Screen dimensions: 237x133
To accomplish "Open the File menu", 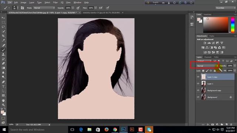I will click(10, 3).
